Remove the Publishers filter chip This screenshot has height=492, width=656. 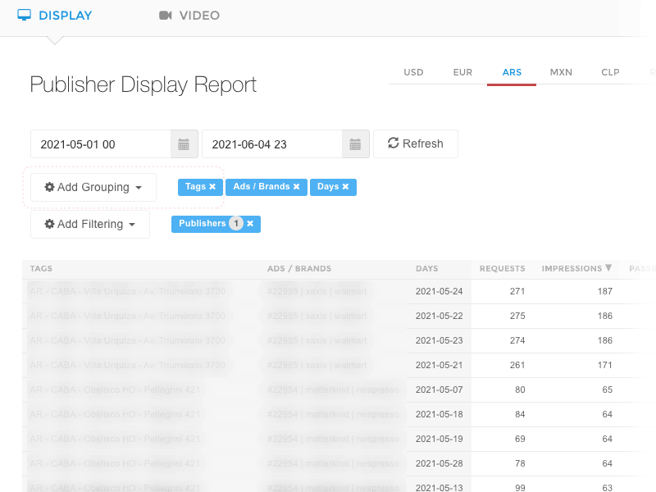[x=250, y=223]
